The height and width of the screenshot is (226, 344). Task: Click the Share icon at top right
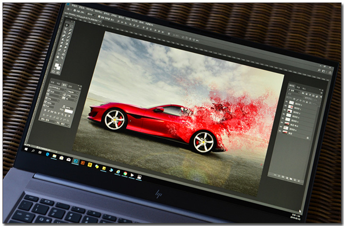[330, 73]
